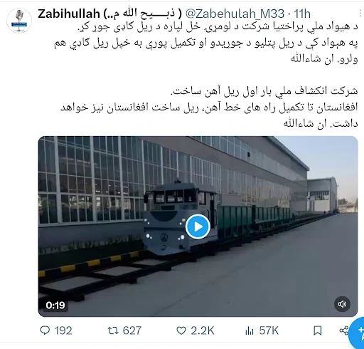This screenshot has width=364, height=349.
Task: Click the 192 replies count
Action: click(x=63, y=330)
